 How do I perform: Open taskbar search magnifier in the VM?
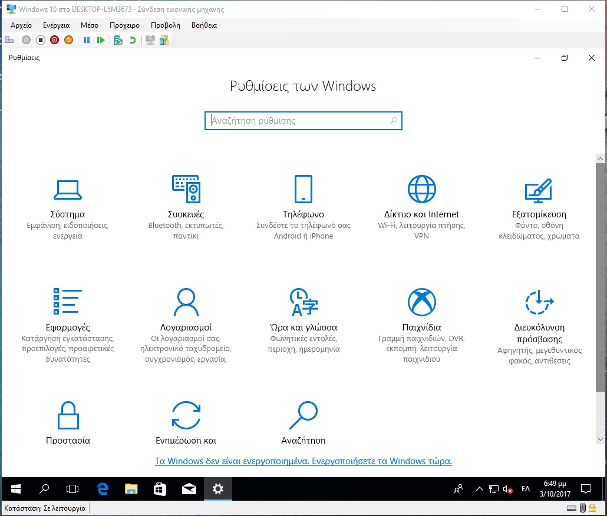tap(44, 489)
